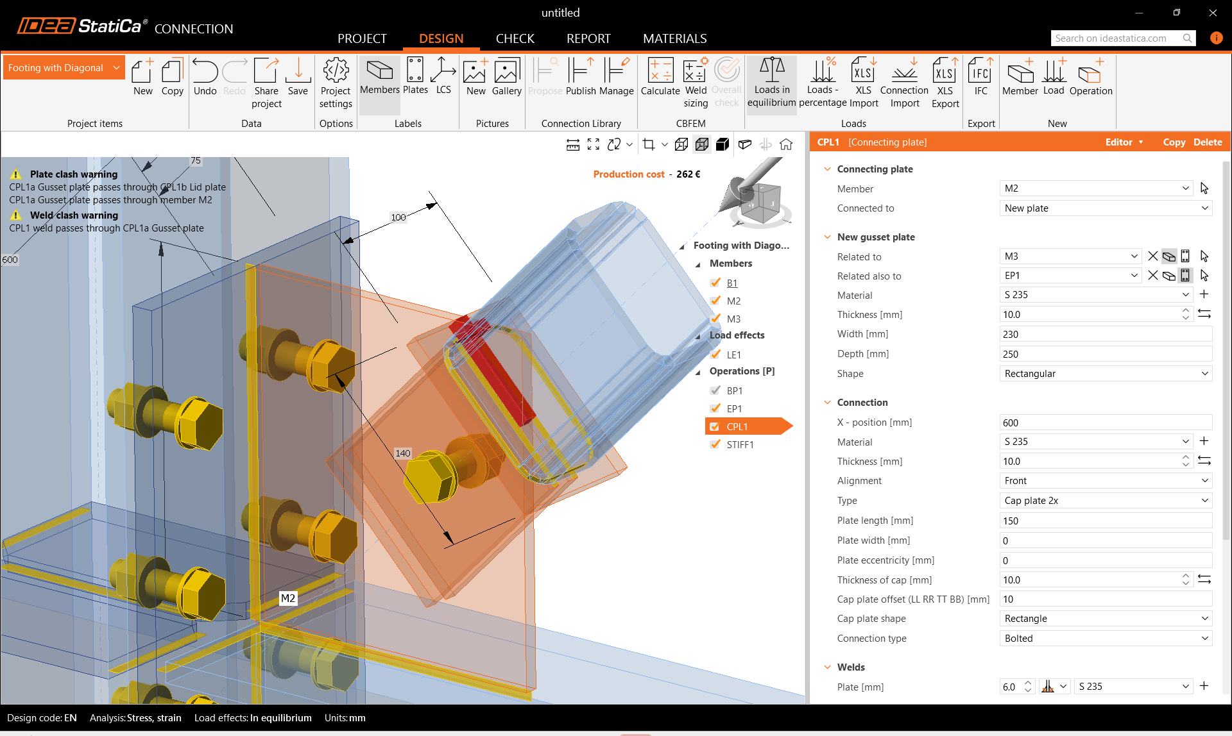Viewport: 1232px width, 736px height.
Task: Select EP1 operation in tree
Action: [x=734, y=408]
